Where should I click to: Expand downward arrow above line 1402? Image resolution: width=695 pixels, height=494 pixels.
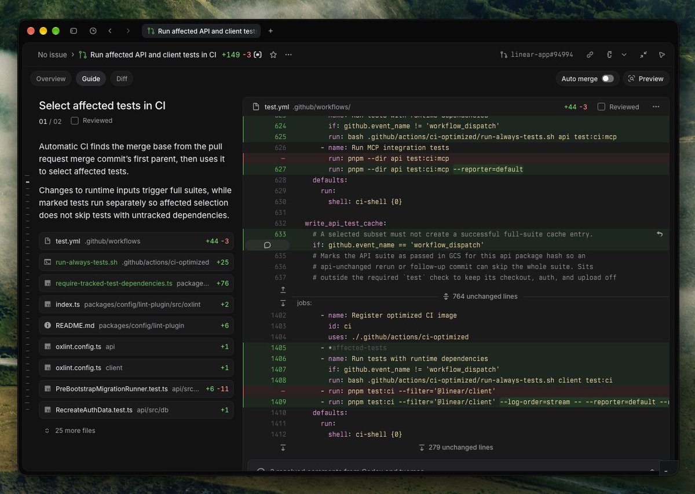(283, 303)
